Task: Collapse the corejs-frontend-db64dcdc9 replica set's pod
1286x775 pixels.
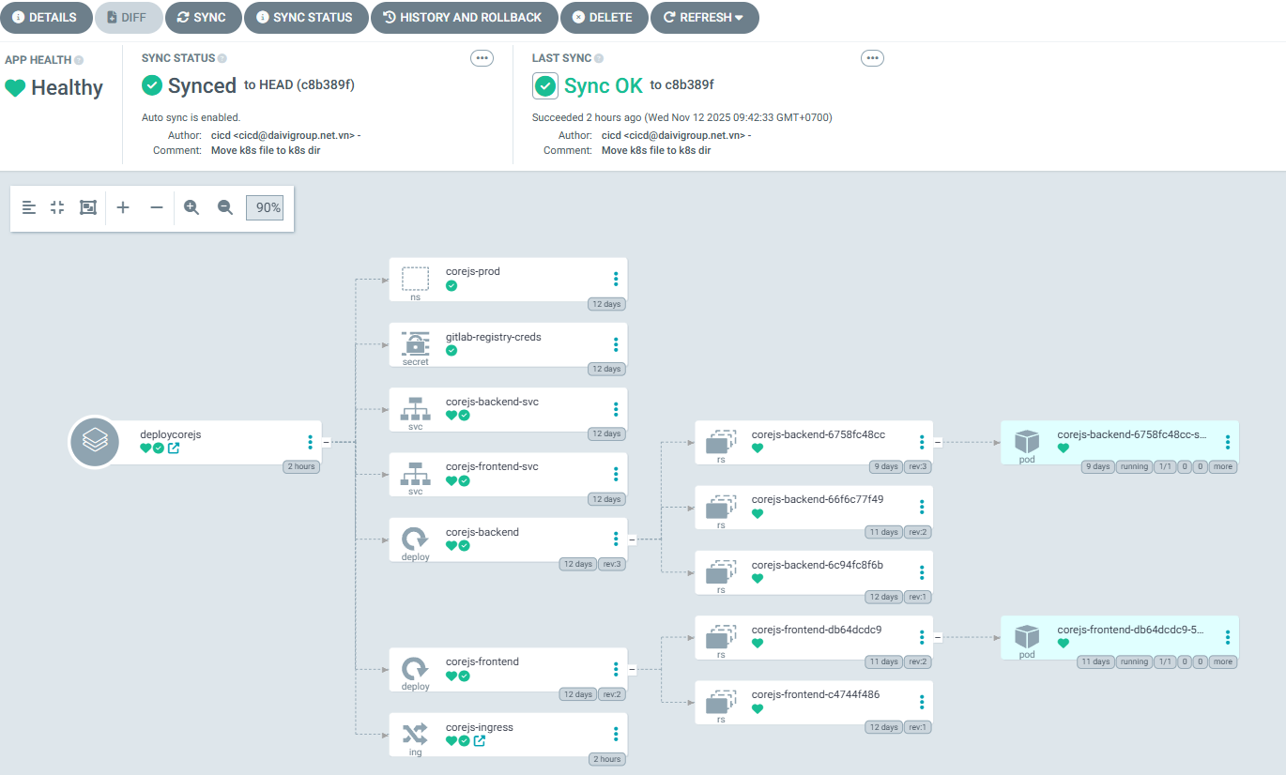Action: coord(938,637)
